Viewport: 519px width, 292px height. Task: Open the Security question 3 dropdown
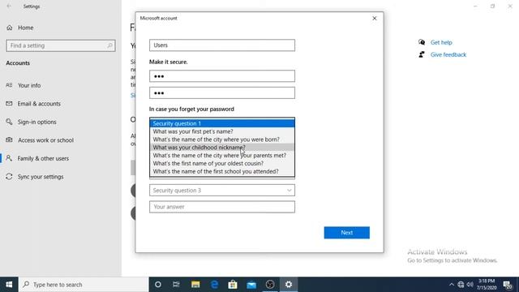click(222, 191)
